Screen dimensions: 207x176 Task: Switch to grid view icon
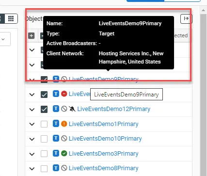click(x=11, y=18)
